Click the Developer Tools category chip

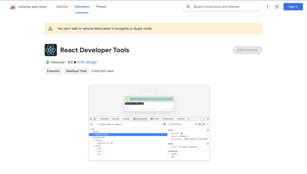(76, 71)
